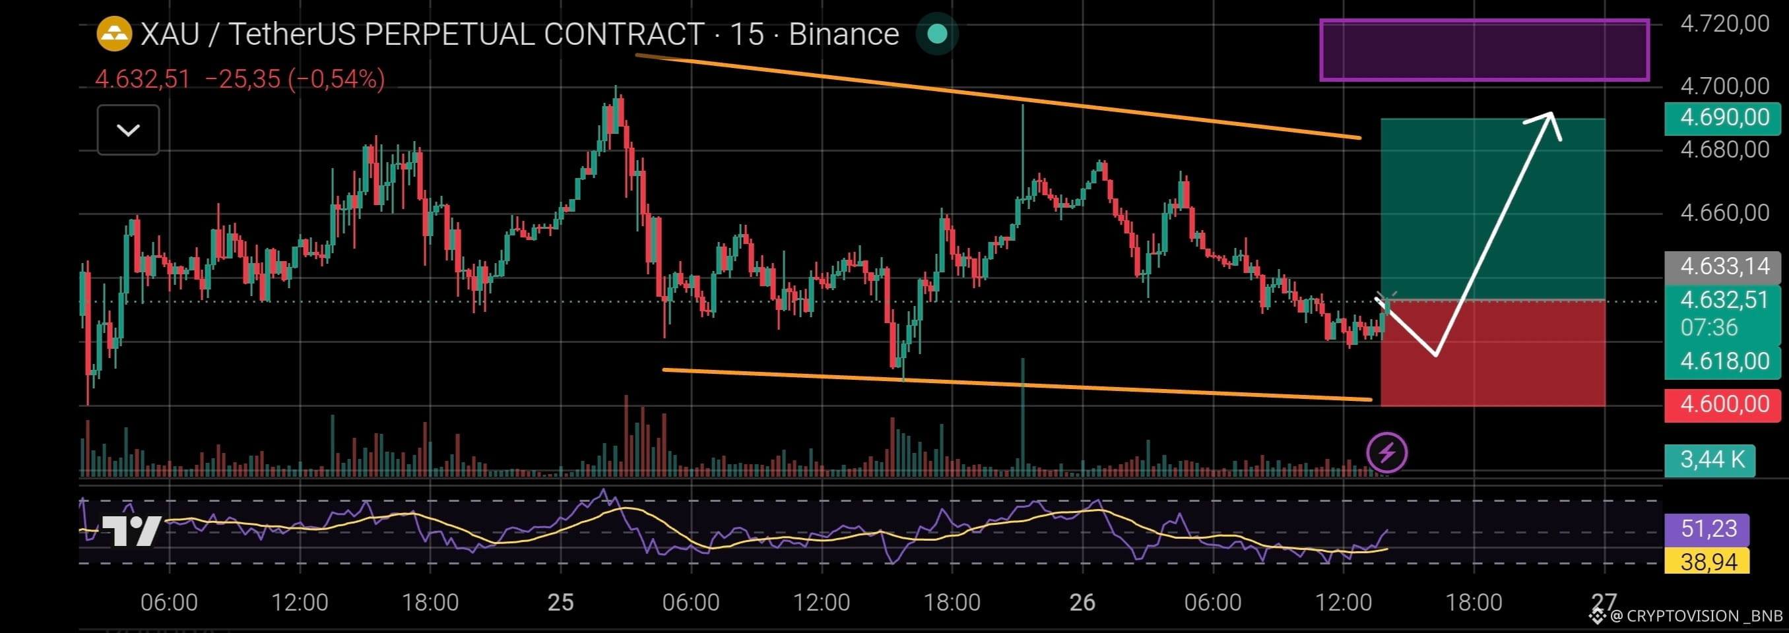Click the 4.680,00 price scale label

coord(1724,149)
